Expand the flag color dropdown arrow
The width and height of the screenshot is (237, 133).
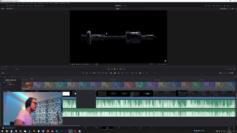coord(124,73)
